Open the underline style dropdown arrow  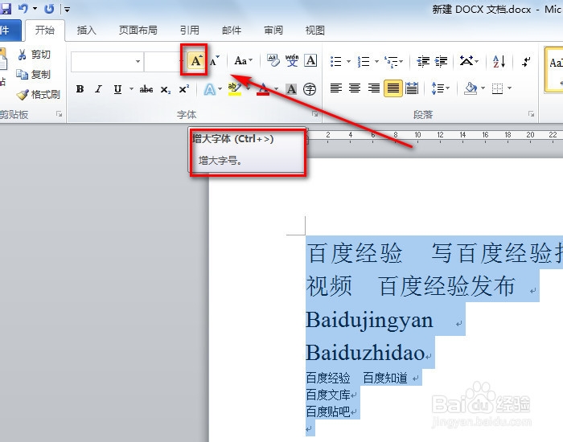pos(131,88)
